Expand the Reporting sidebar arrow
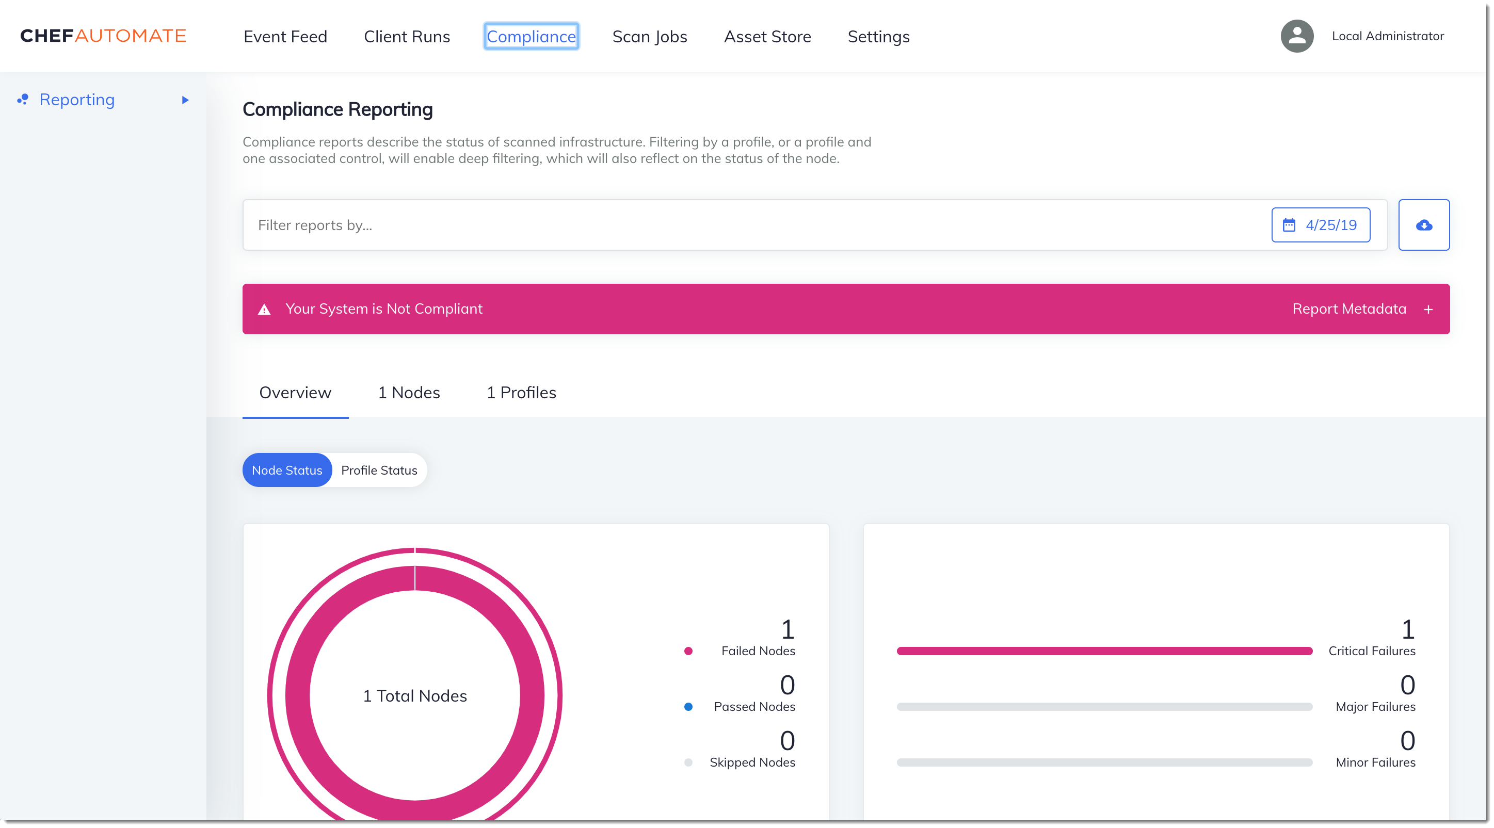1494x828 pixels. pyautogui.click(x=187, y=99)
